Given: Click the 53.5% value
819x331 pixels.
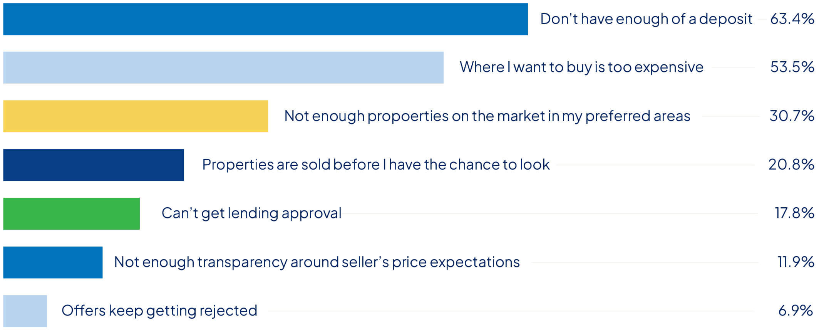Looking at the screenshot, I should (x=792, y=67).
